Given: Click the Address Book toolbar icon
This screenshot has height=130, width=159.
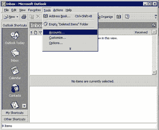Looking at the screenshot, I should coord(119,17).
